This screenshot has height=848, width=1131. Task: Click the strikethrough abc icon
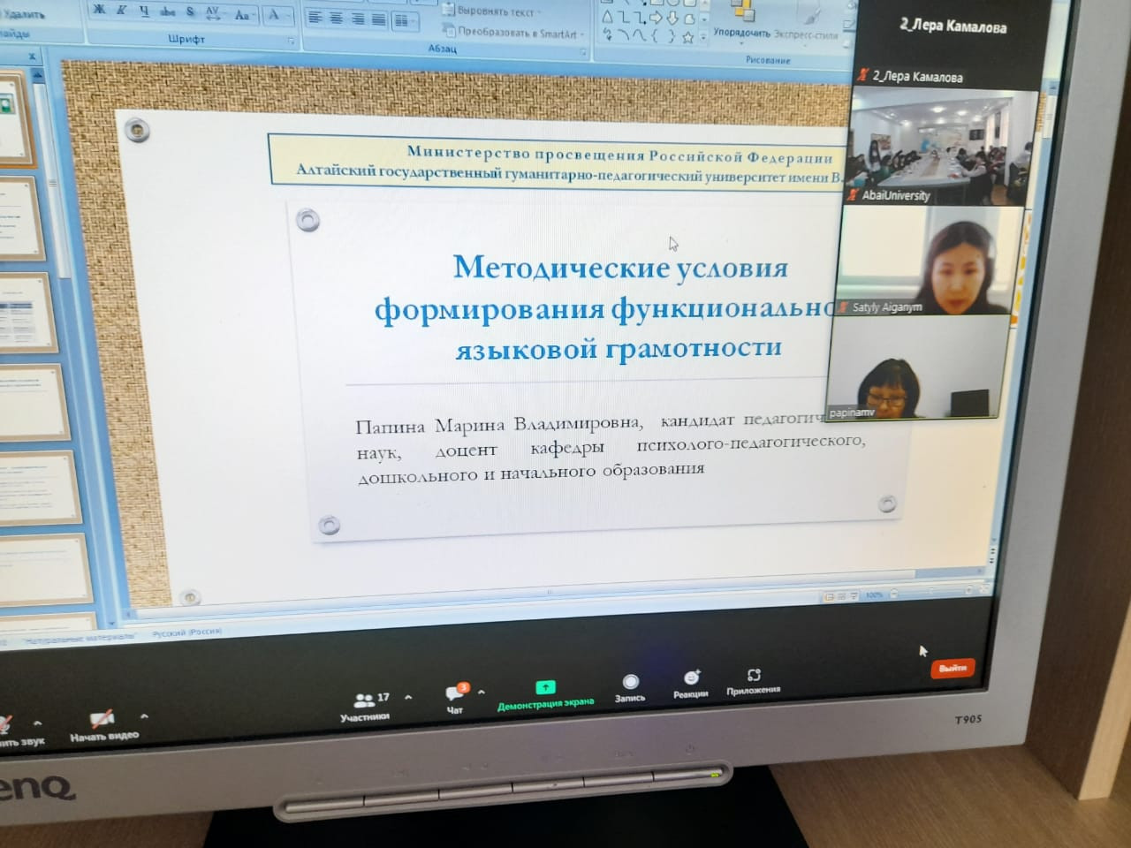coord(169,12)
